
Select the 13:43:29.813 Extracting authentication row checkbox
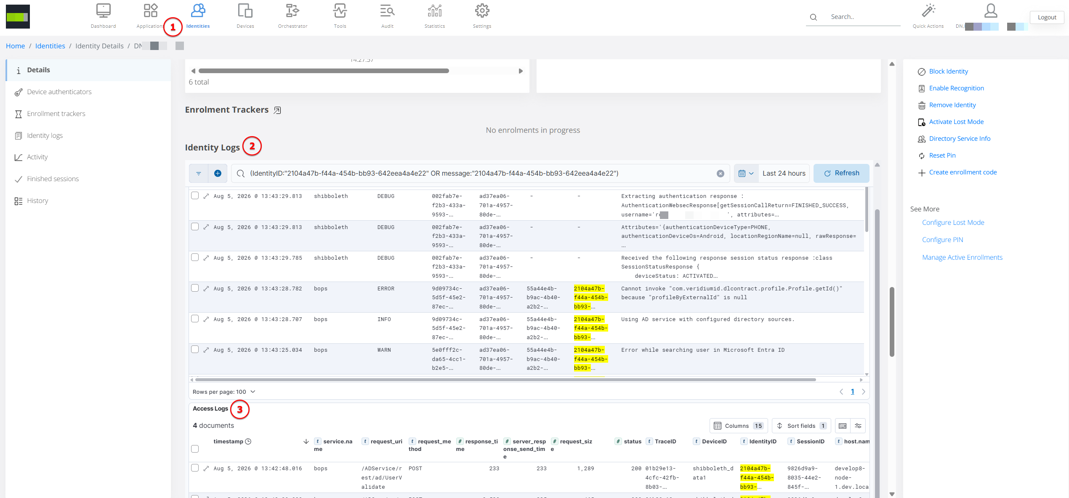tap(195, 196)
